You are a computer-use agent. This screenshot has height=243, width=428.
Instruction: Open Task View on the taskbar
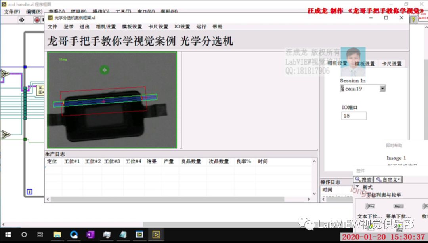pos(40,235)
